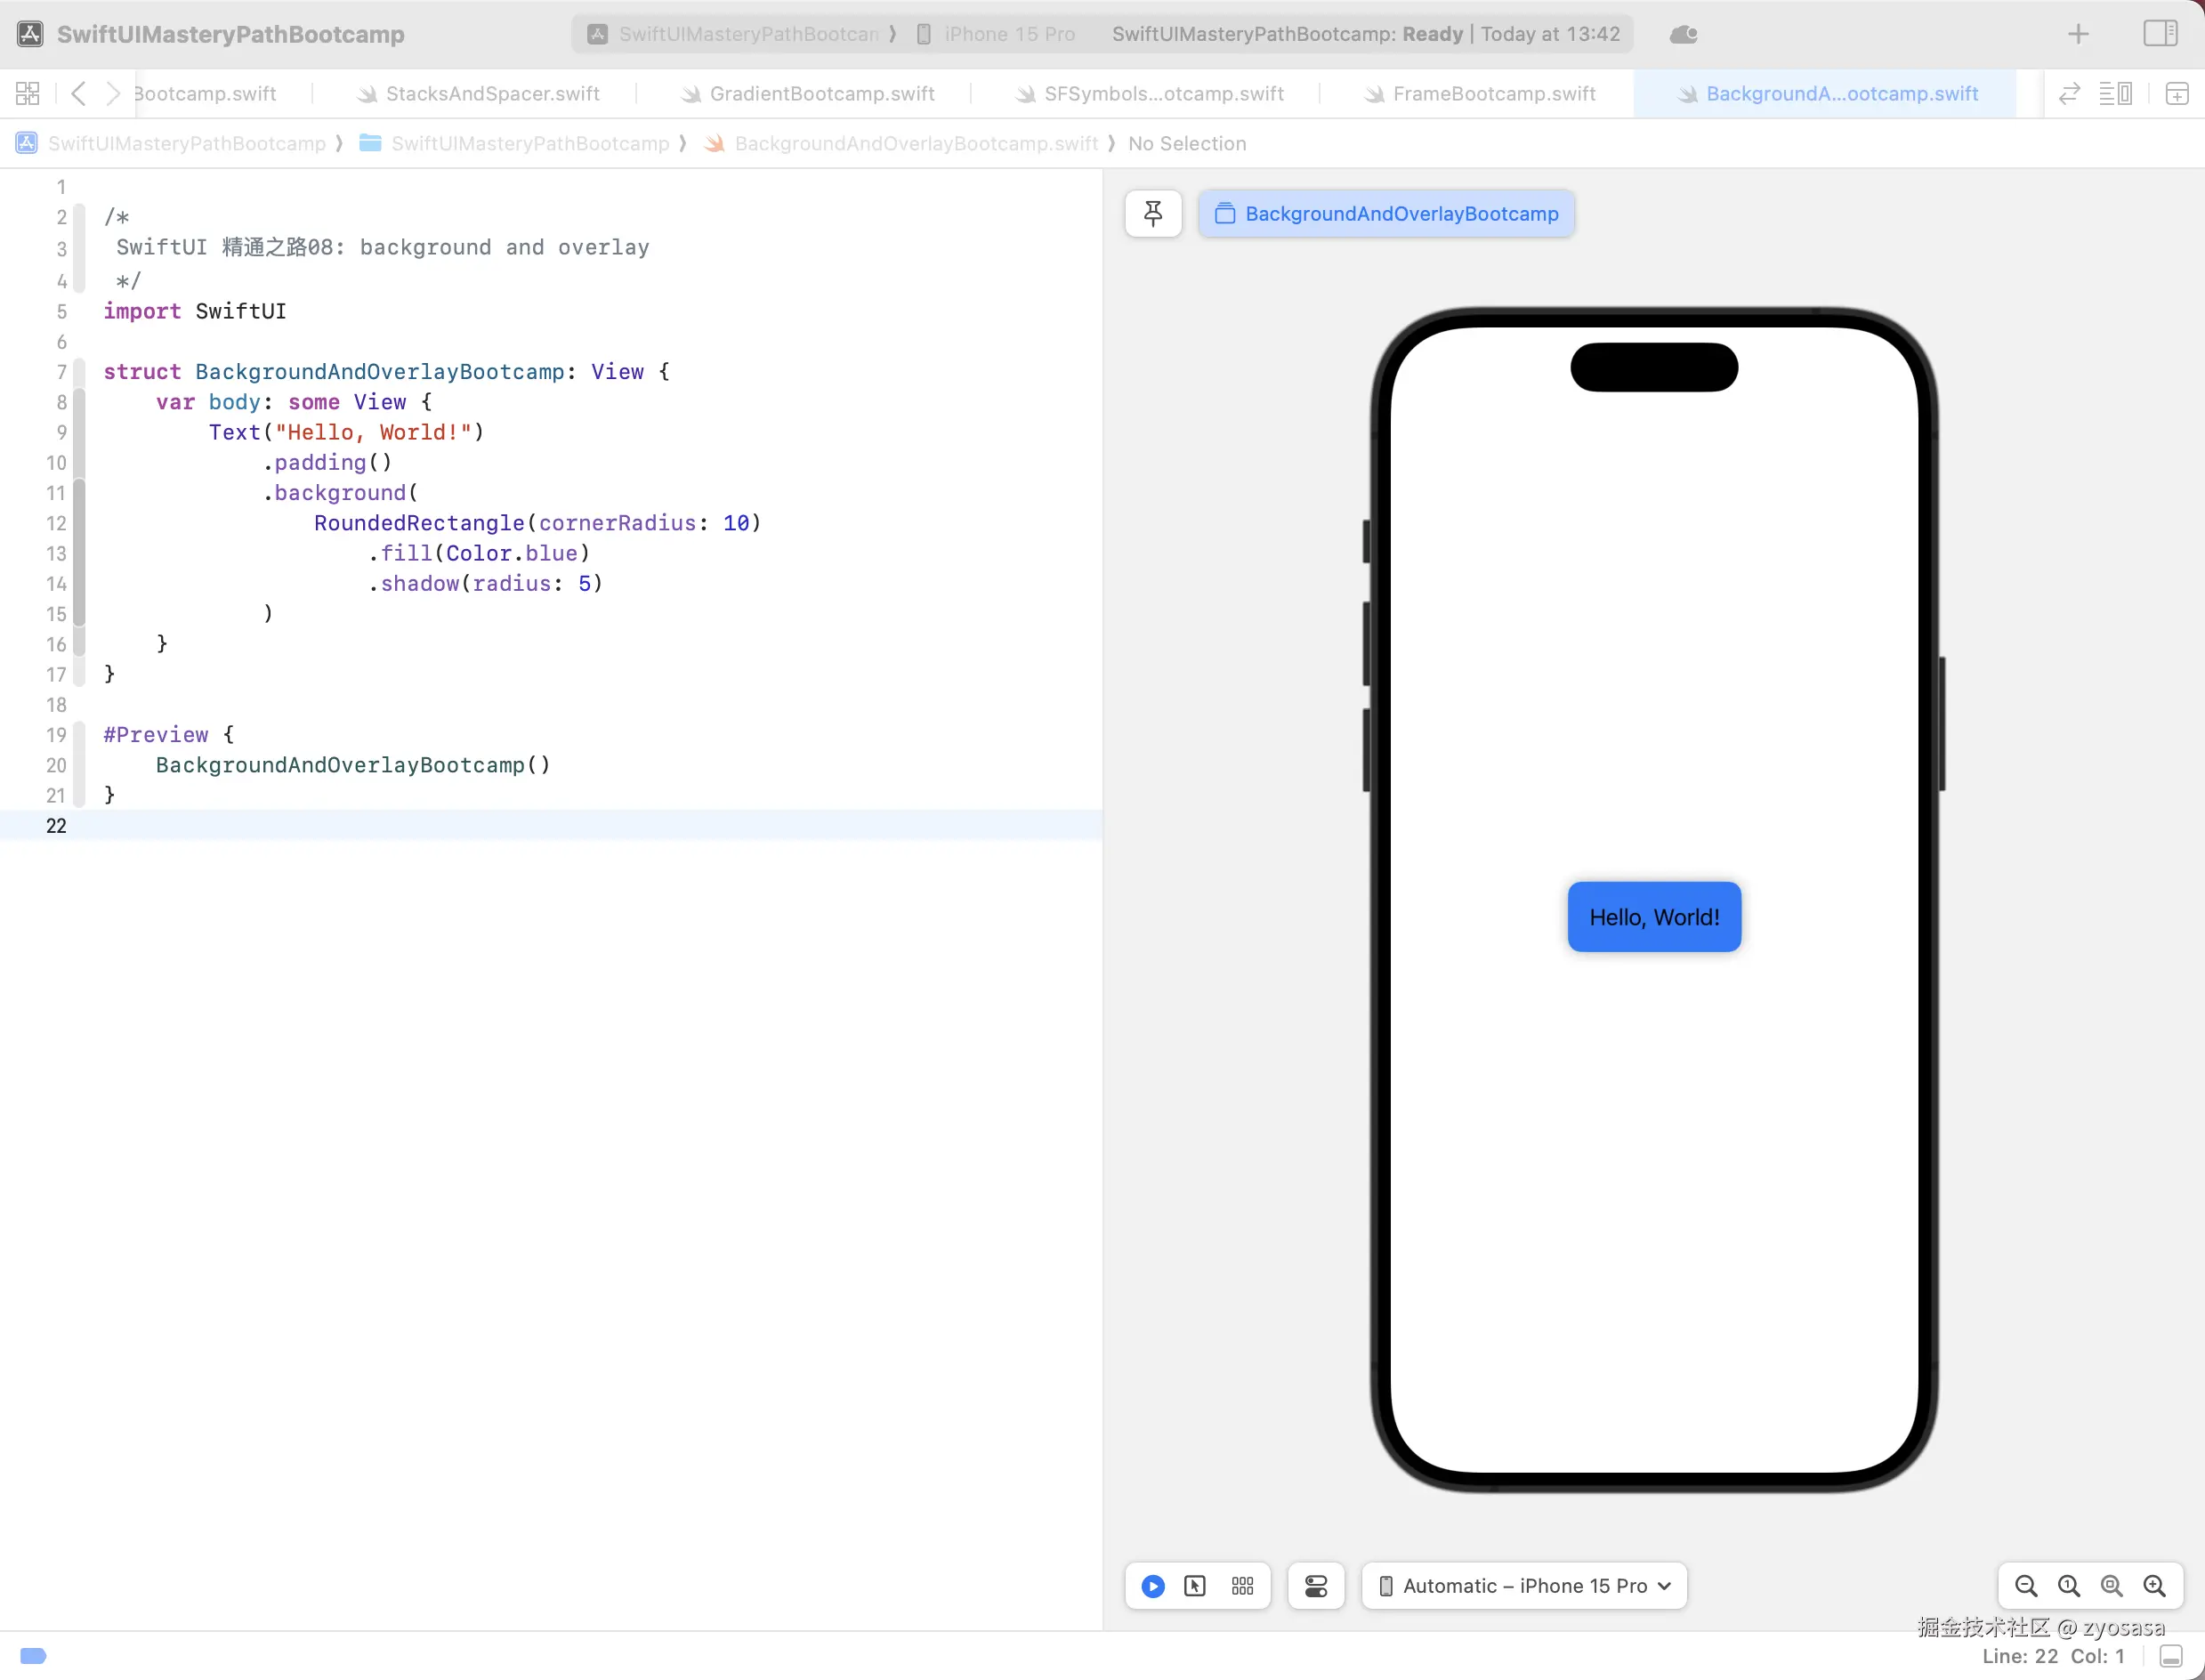Viewport: 2205px width, 1680px height.
Task: Click the blue Hello, World! rectangle
Action: 1654,917
